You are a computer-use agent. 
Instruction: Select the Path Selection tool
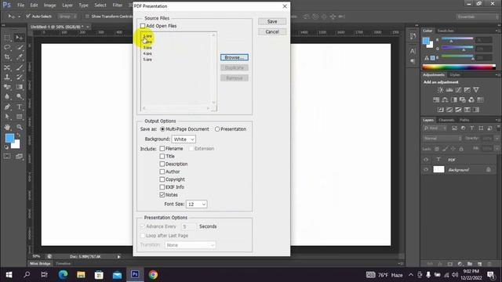pyautogui.click(x=7, y=117)
